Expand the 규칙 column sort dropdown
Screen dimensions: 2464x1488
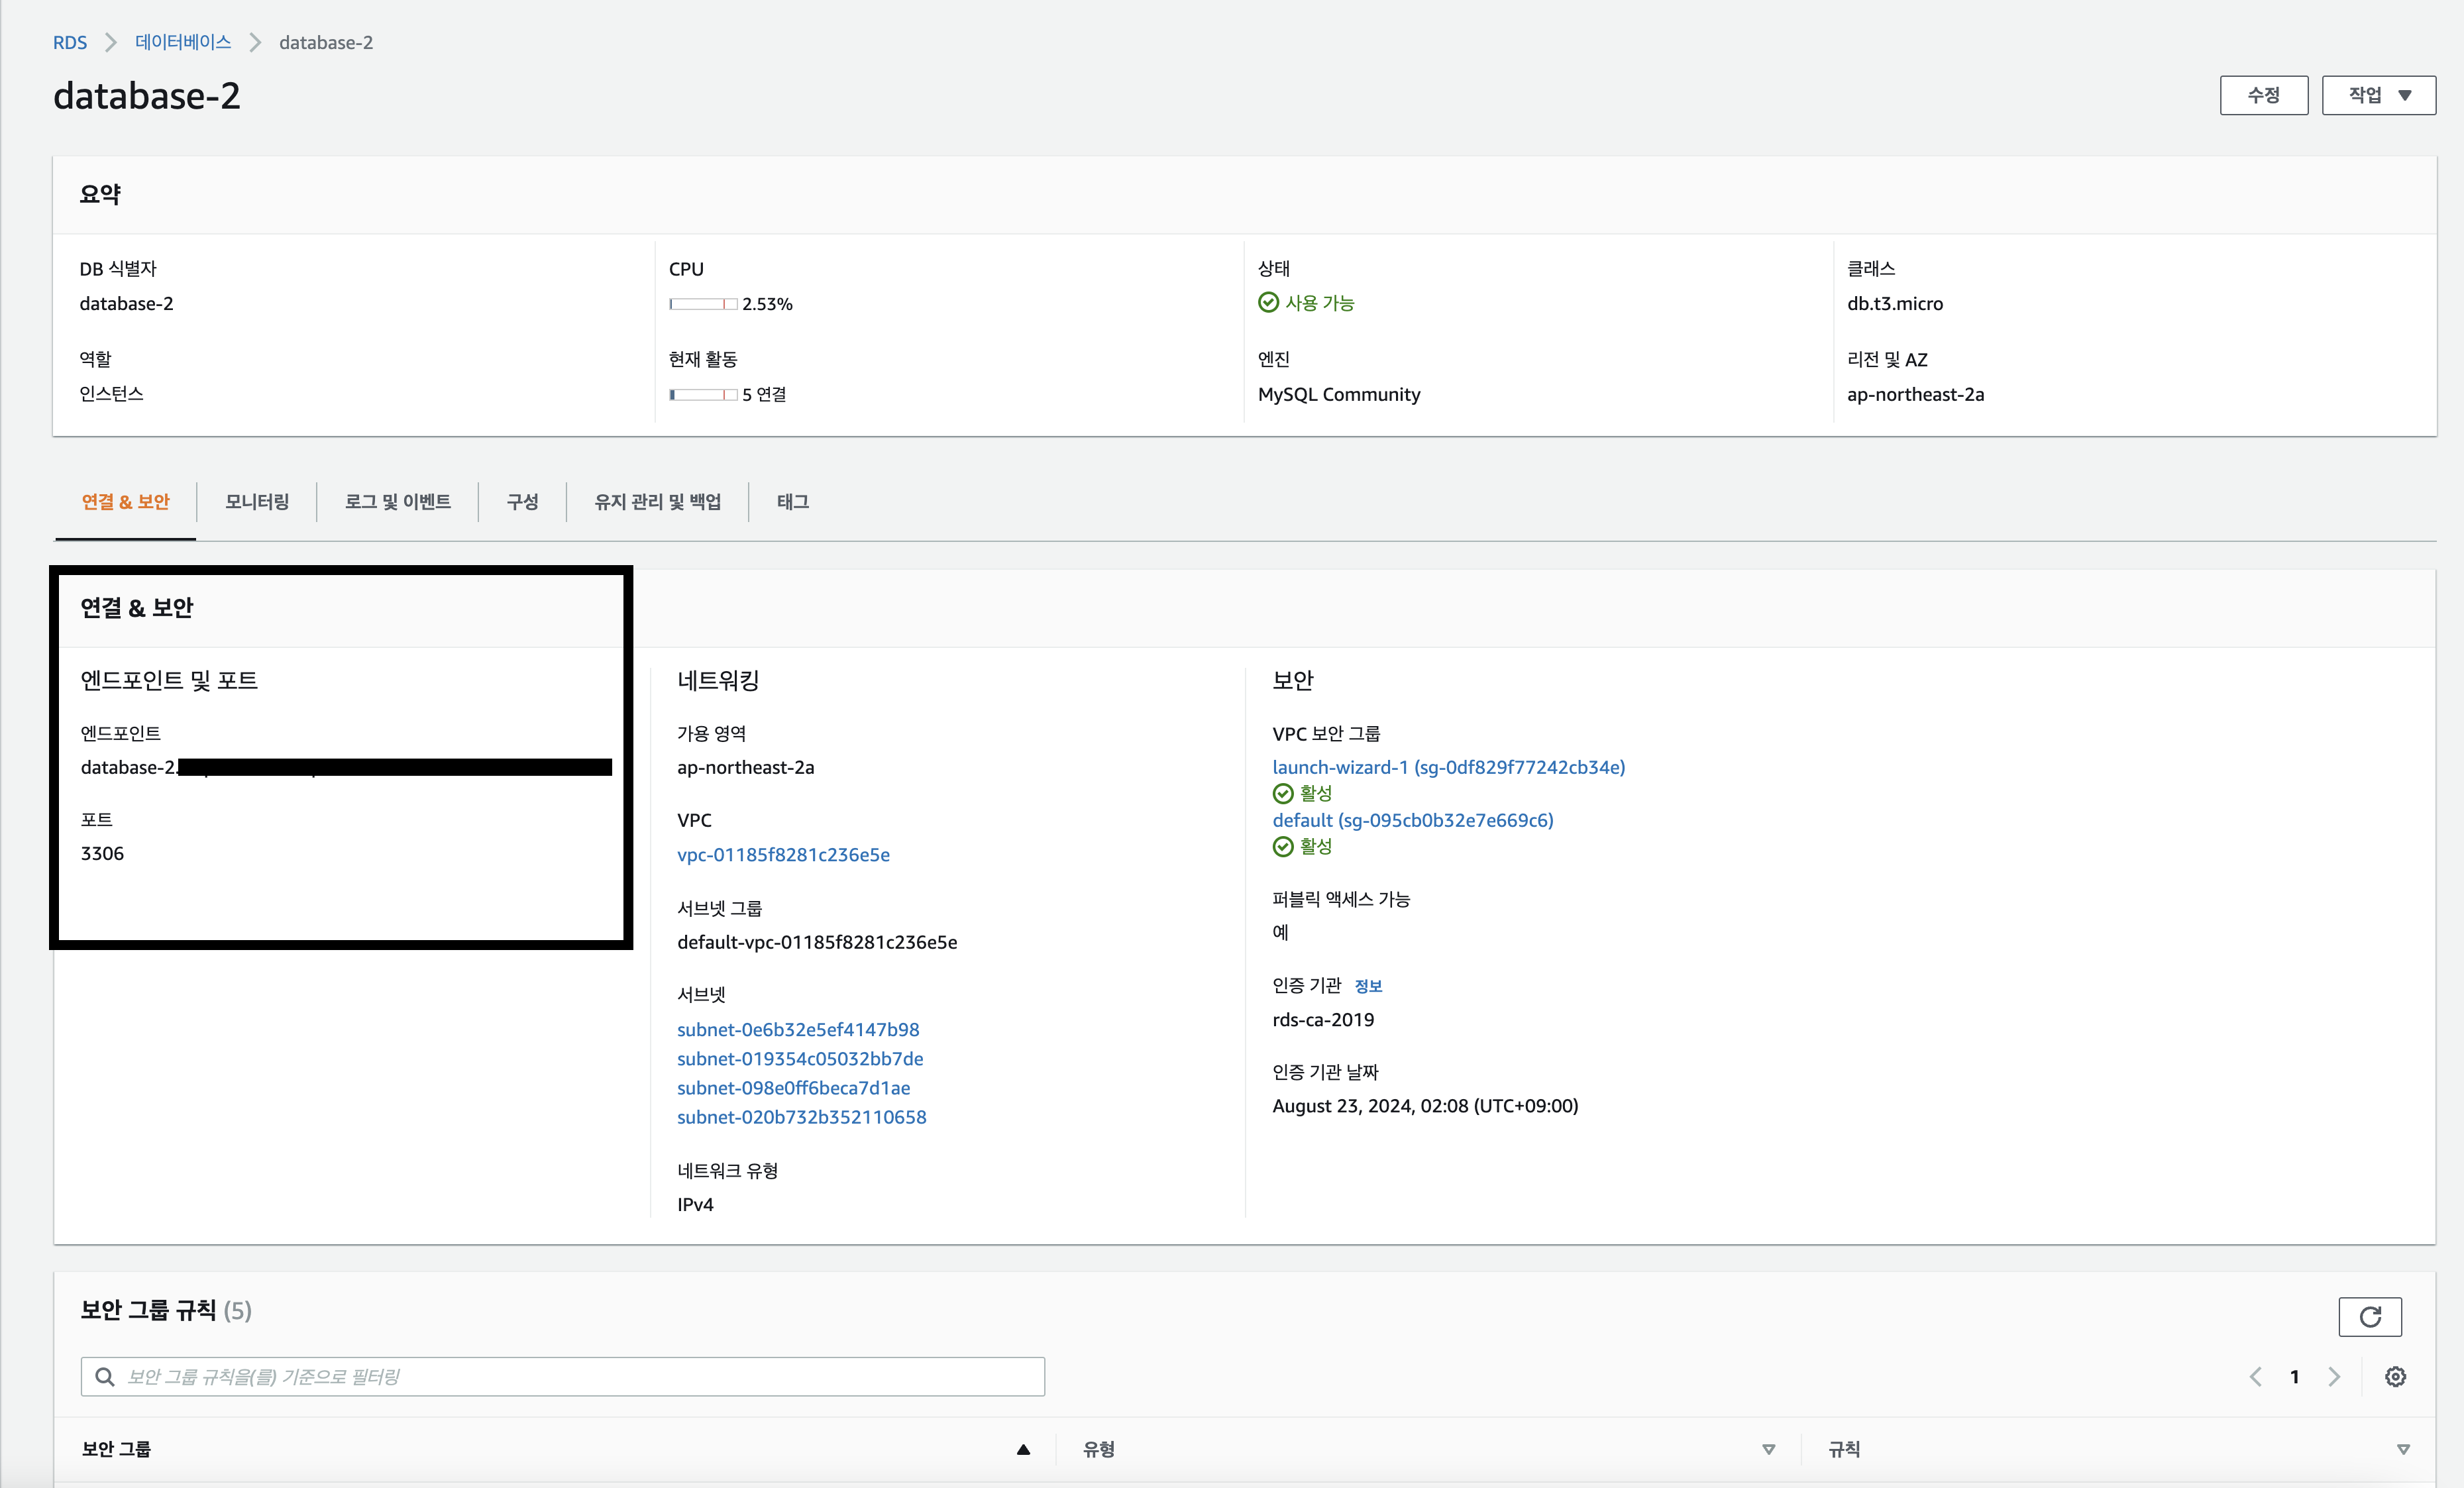pyautogui.click(x=2403, y=1449)
